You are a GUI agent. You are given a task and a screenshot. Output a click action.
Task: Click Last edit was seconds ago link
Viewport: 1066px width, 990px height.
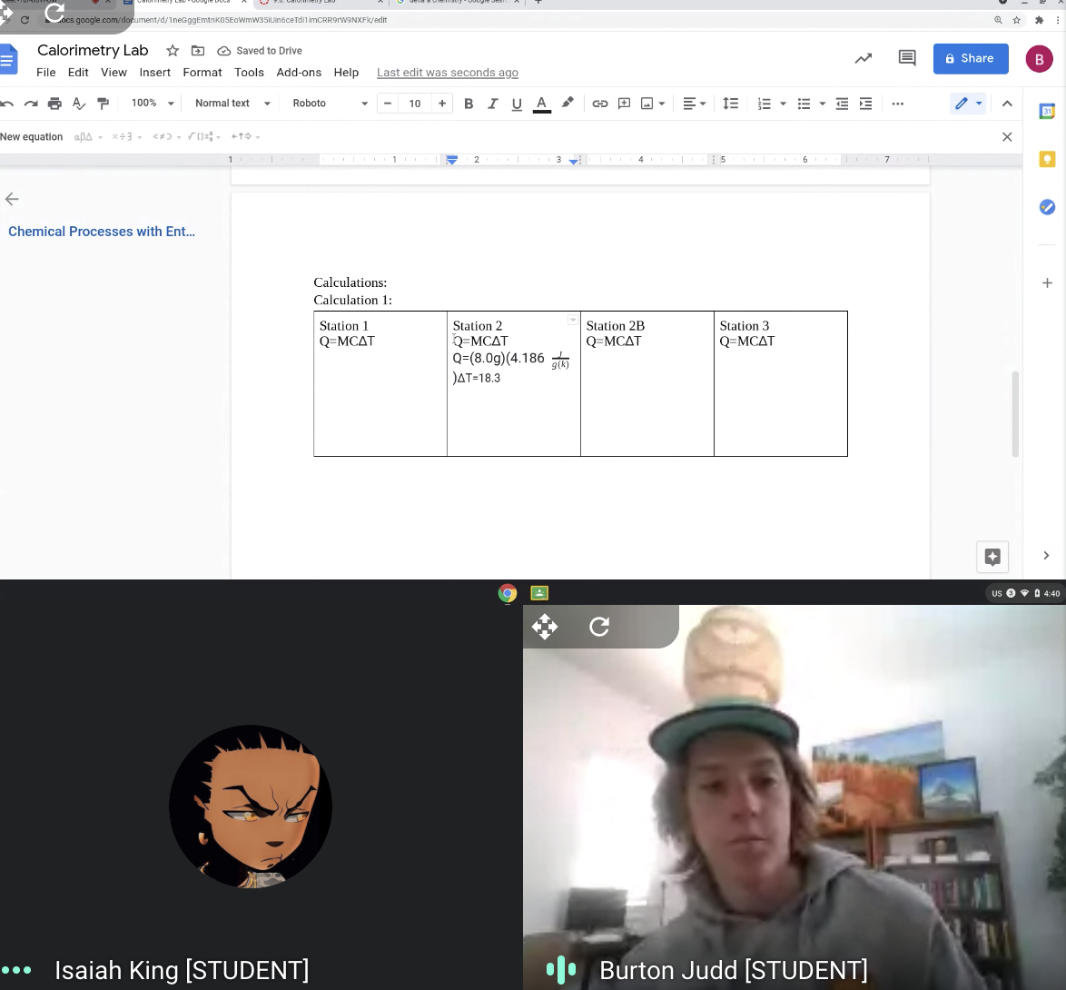tap(448, 72)
